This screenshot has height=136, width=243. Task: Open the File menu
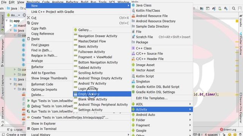tap(4, 2)
